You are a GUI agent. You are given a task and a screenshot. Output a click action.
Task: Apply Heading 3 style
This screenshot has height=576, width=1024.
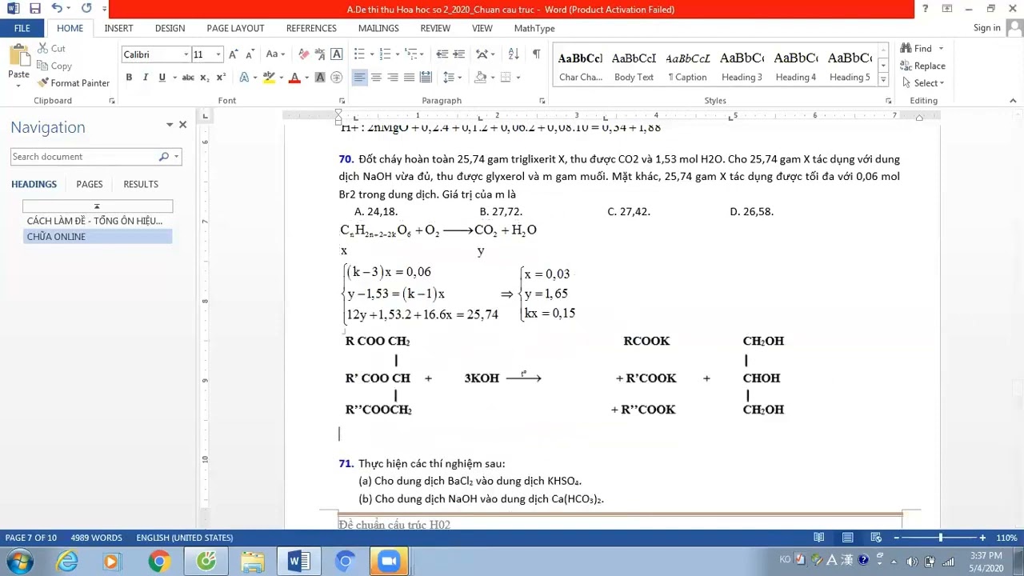742,66
